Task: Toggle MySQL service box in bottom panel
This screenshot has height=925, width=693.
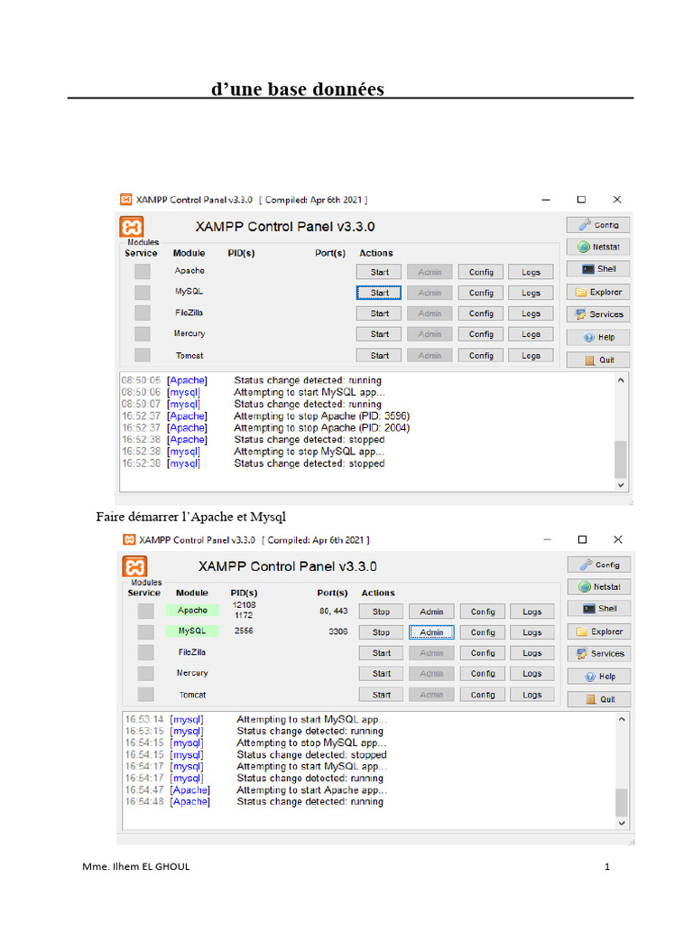Action: (145, 631)
